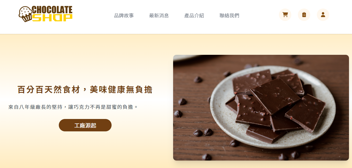Click the 美味健康無負擔 headline text
This screenshot has width=352, height=168.
click(121, 90)
